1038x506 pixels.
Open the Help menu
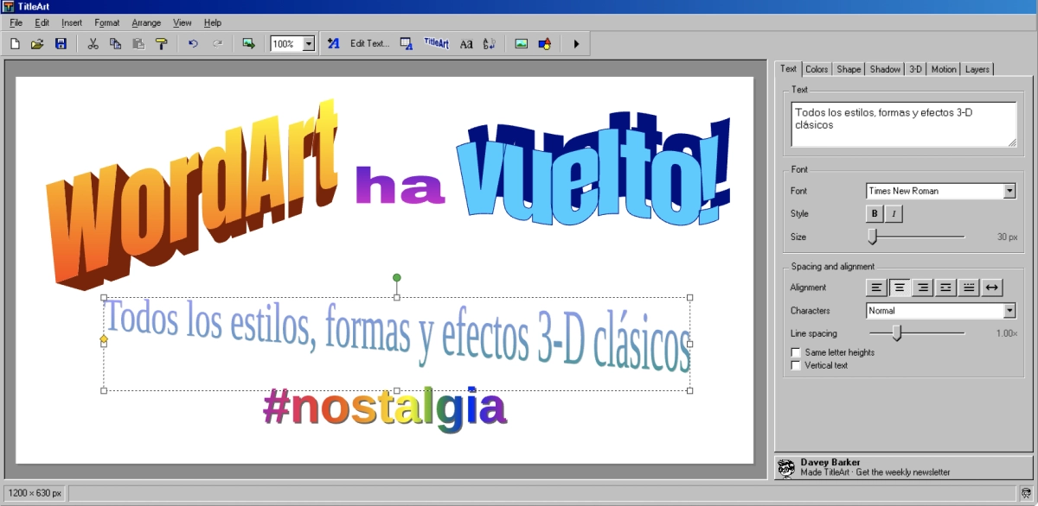pos(213,22)
